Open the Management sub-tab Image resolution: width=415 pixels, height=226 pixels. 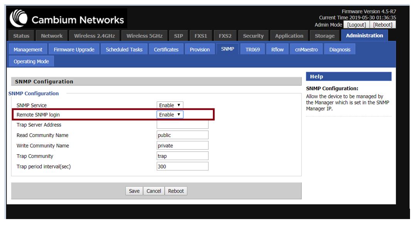[28, 49]
